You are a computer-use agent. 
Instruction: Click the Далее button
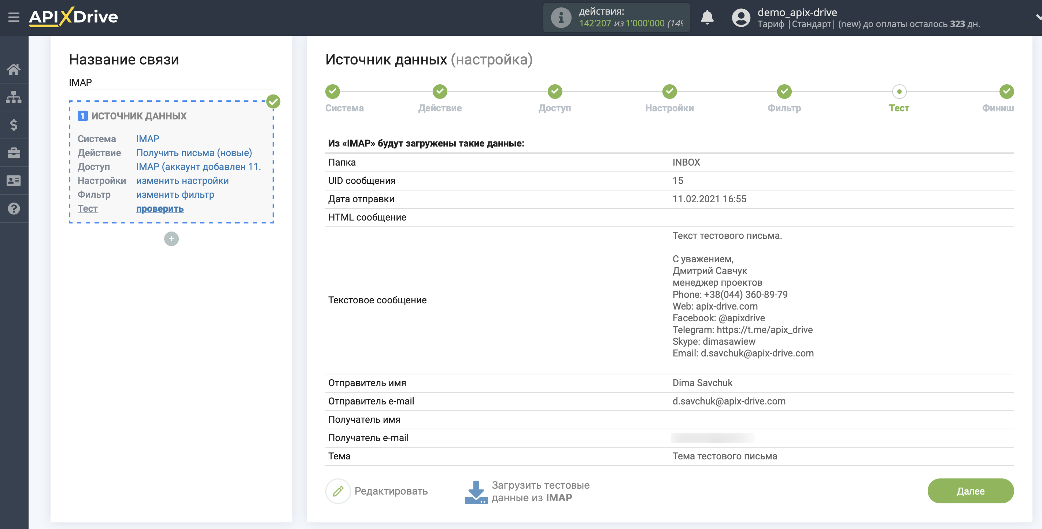click(971, 491)
